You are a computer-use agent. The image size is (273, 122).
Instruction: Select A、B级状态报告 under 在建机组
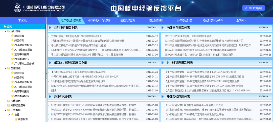click(x=23, y=87)
